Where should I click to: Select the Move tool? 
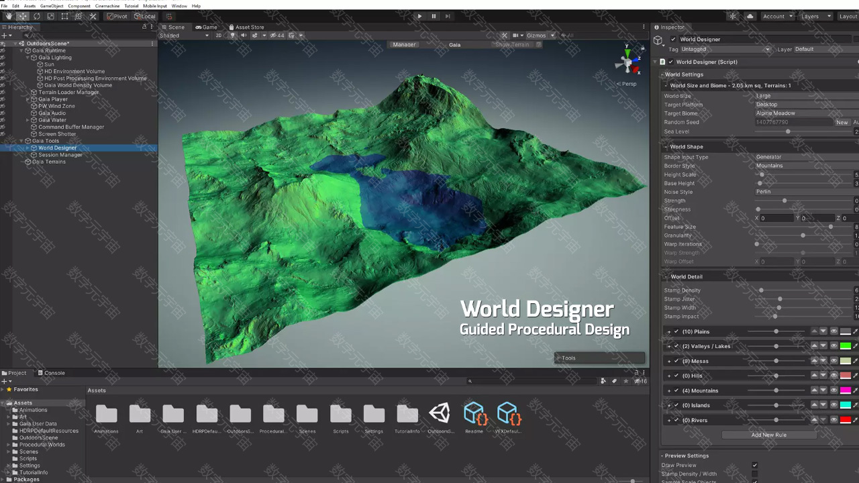pyautogui.click(x=23, y=16)
